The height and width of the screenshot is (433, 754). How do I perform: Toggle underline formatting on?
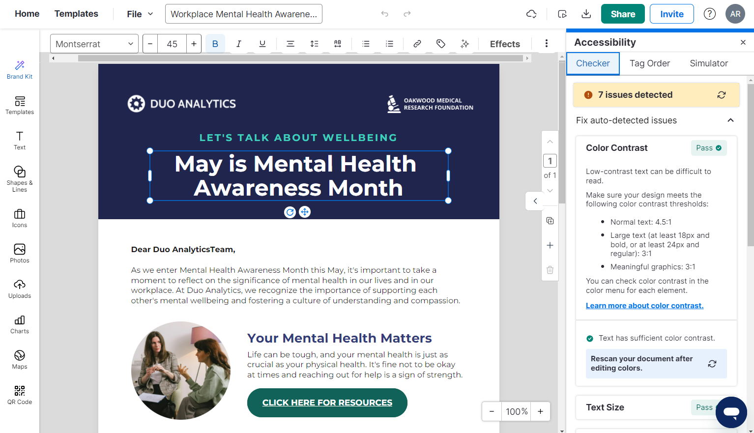262,44
